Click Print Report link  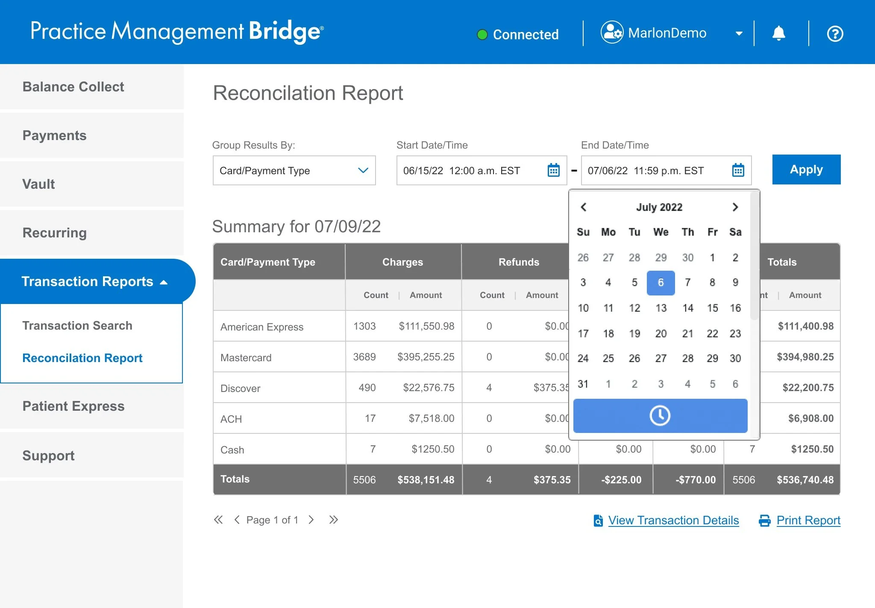click(x=808, y=520)
